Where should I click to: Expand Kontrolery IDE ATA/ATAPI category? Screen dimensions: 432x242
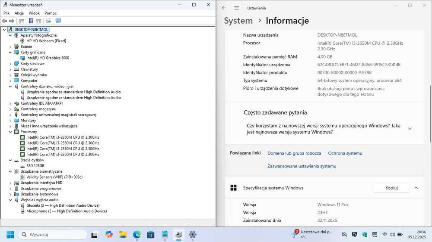point(10,103)
